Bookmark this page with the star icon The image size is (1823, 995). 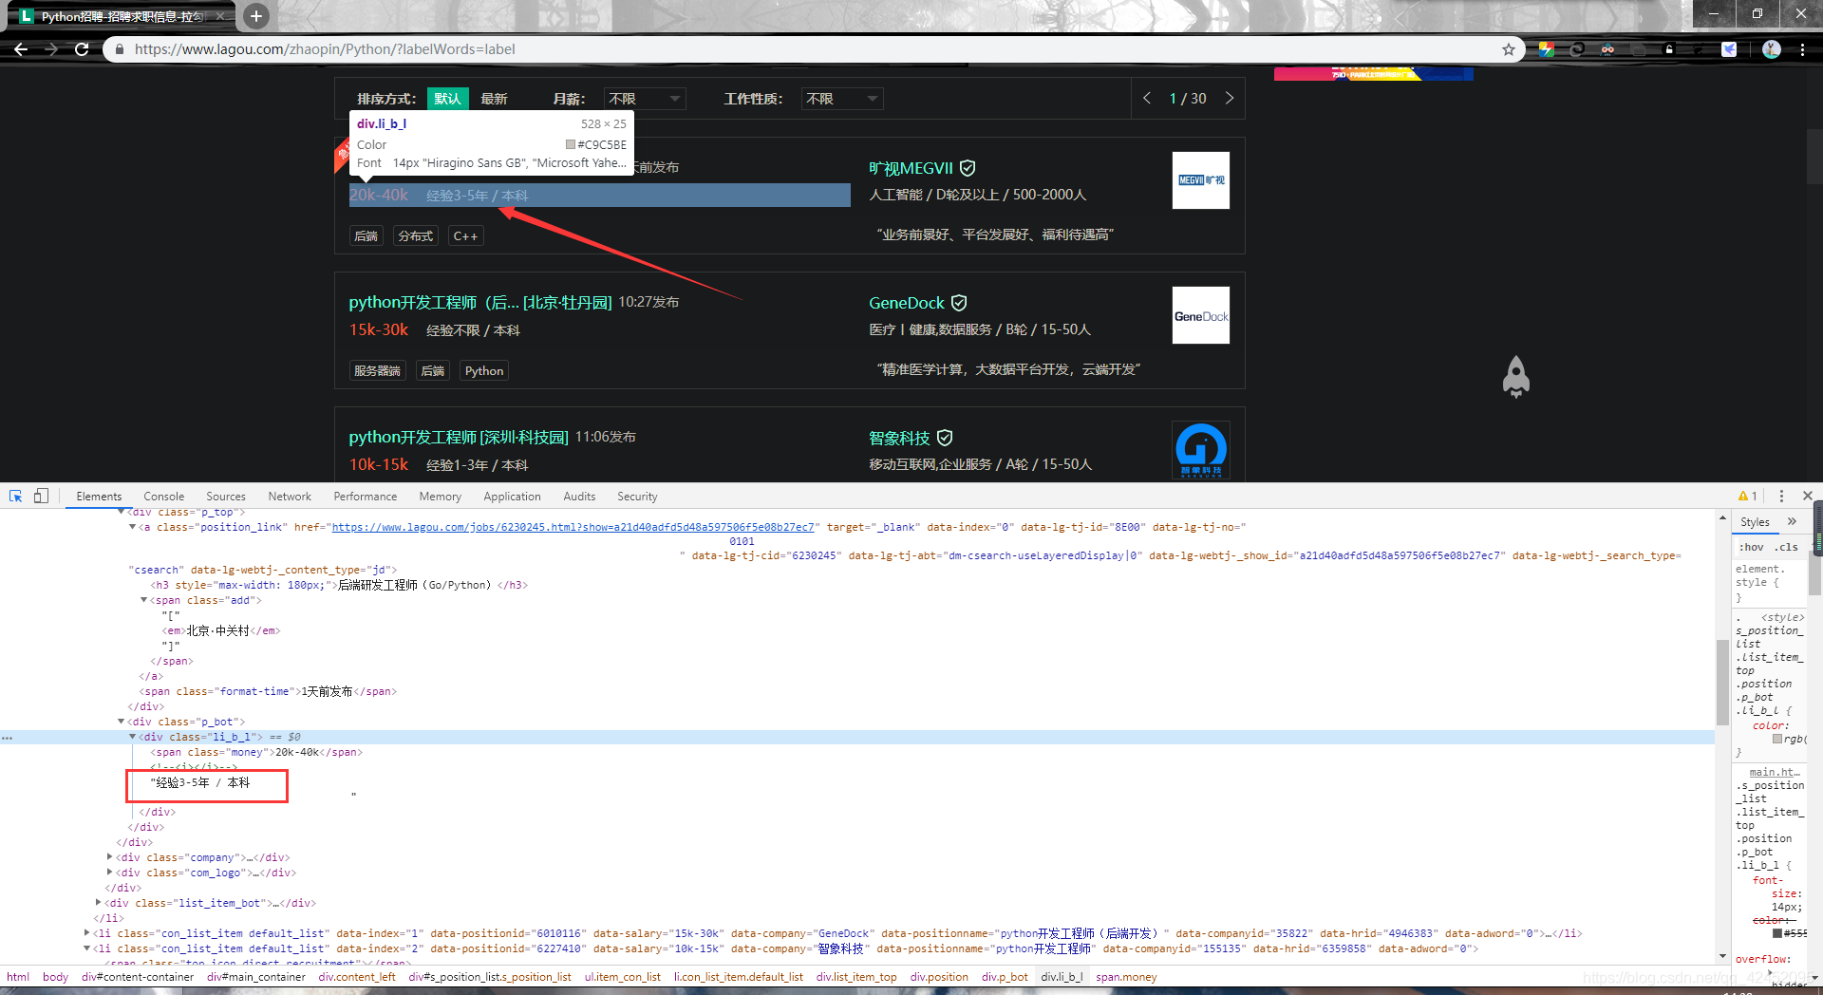[x=1508, y=49]
